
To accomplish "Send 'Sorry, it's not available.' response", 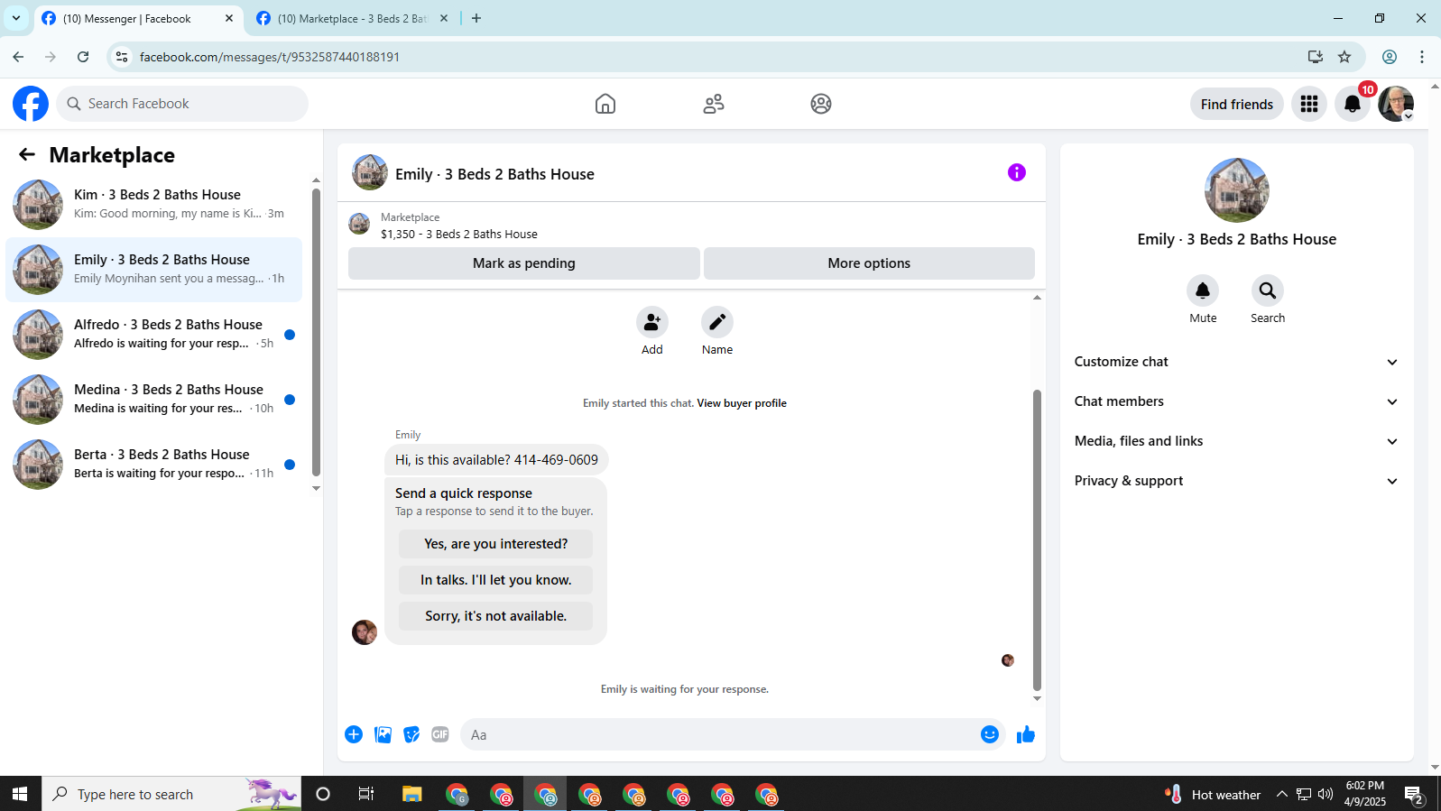I will 496,616.
